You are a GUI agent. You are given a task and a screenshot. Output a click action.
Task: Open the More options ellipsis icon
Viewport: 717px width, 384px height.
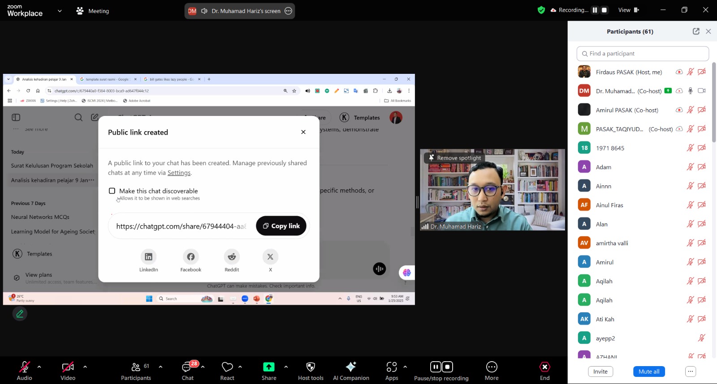tap(492, 367)
